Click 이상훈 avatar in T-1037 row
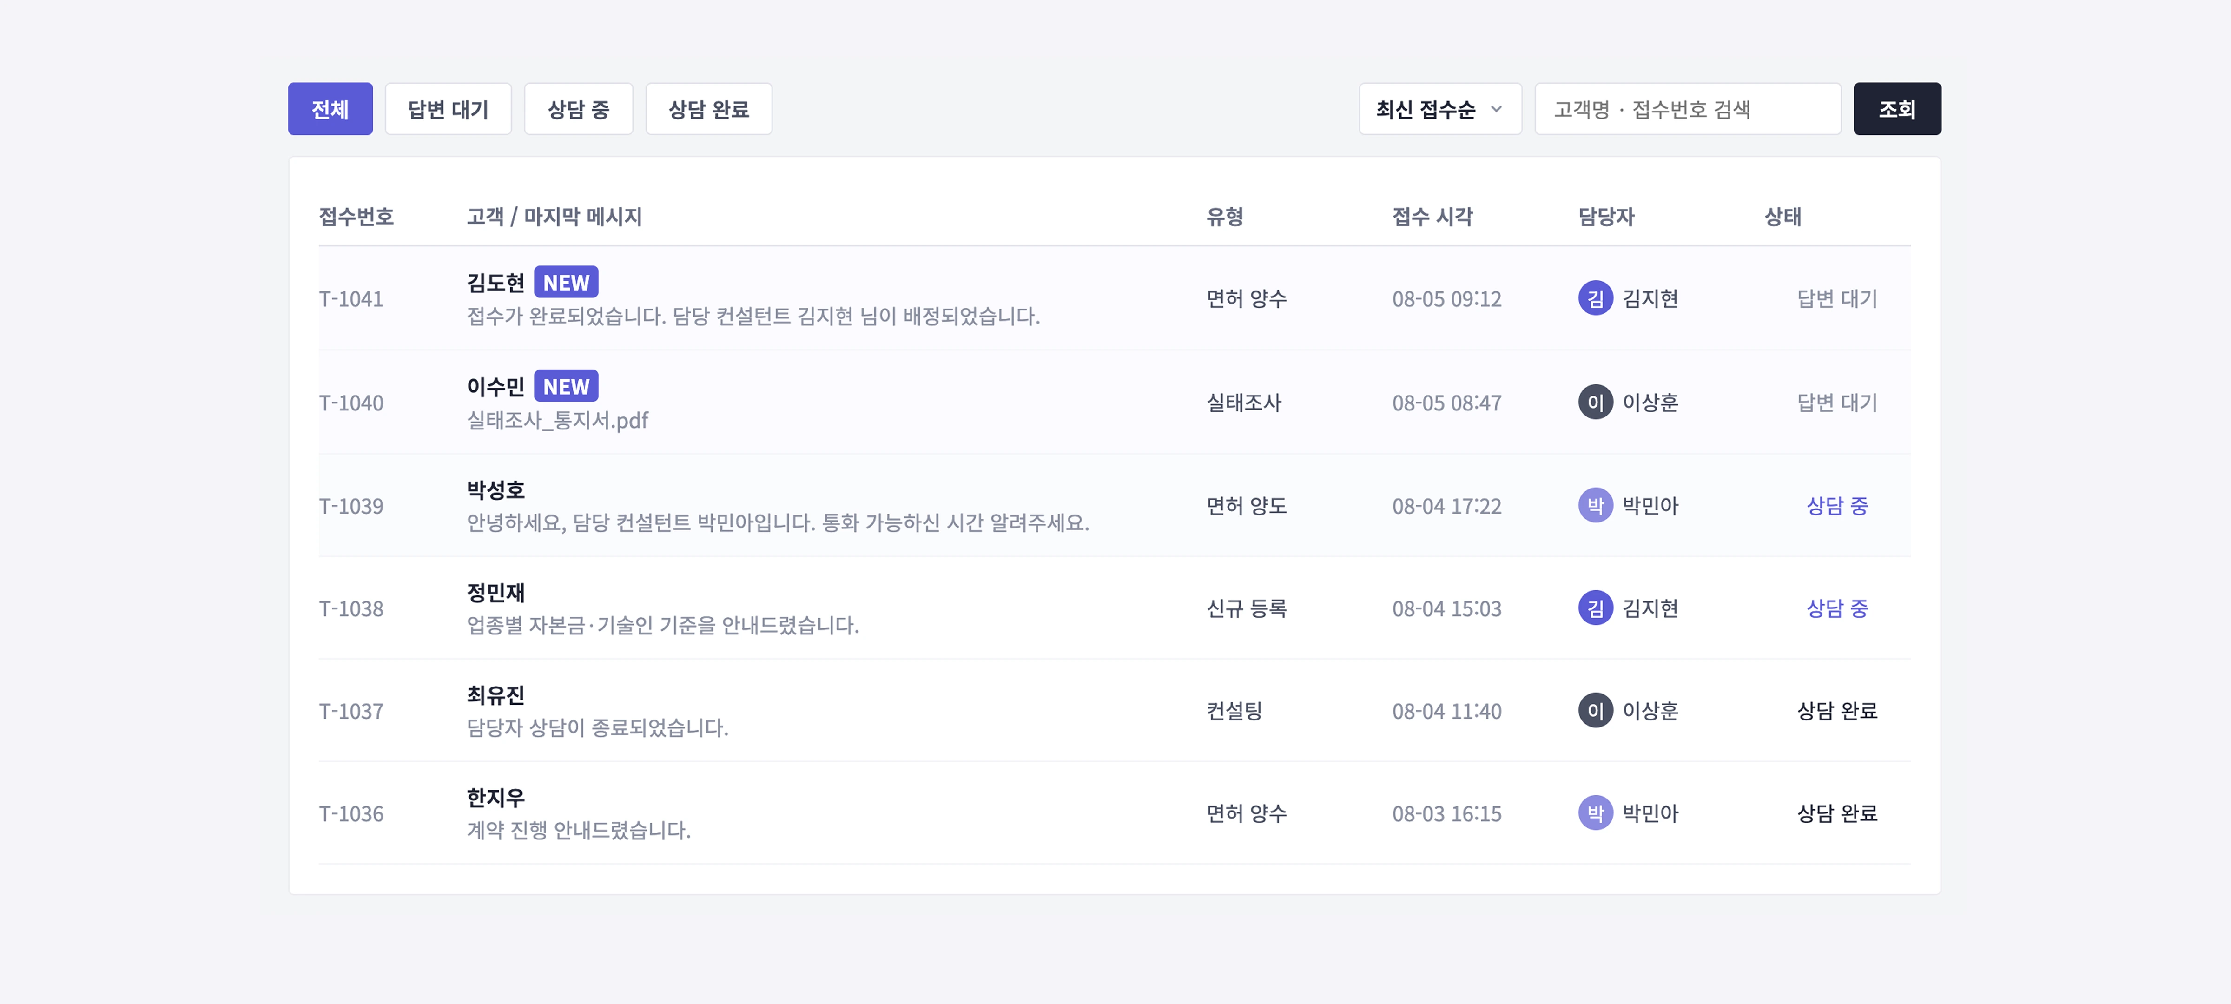The width and height of the screenshot is (2231, 1004). pos(1595,710)
